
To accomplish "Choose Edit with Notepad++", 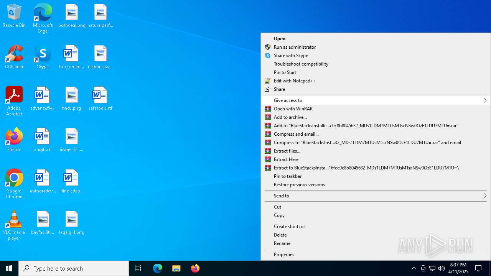I will (x=376, y=81).
